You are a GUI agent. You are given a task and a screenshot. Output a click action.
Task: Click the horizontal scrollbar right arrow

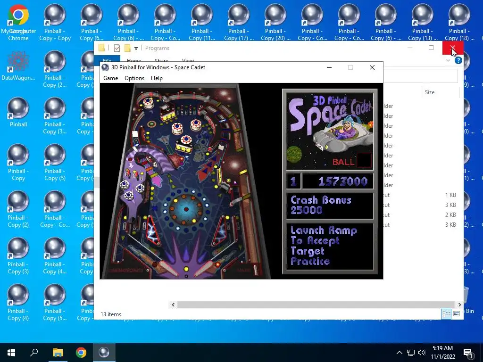(459, 304)
